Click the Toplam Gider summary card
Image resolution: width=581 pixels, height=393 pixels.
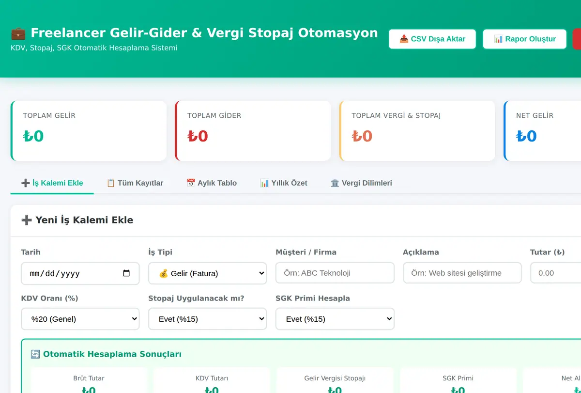[253, 131]
